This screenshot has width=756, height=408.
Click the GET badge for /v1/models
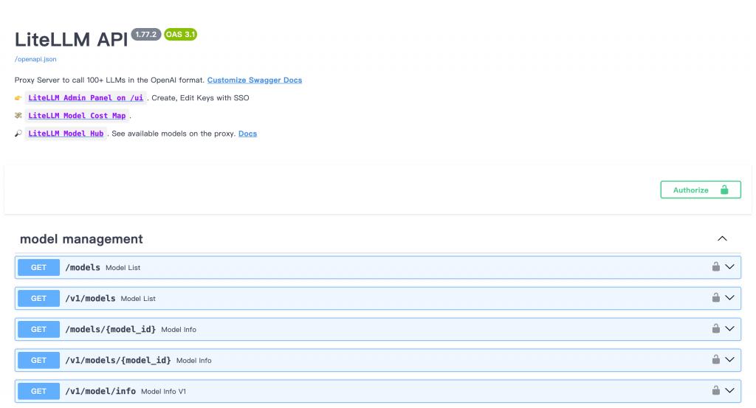[38, 298]
